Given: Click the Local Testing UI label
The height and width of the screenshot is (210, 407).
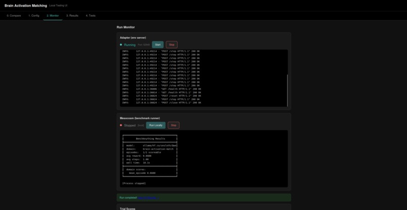Looking at the screenshot, I should (x=58, y=6).
